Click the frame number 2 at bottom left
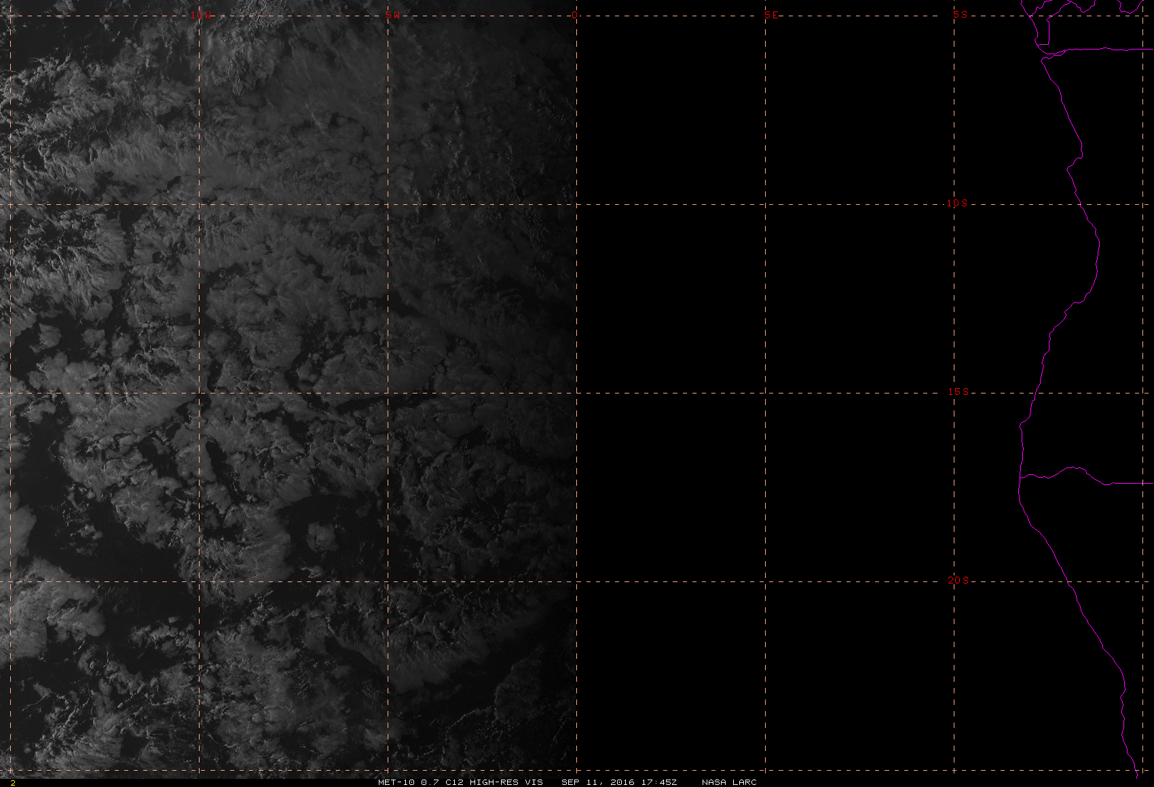Image resolution: width=1154 pixels, height=787 pixels. (12, 782)
